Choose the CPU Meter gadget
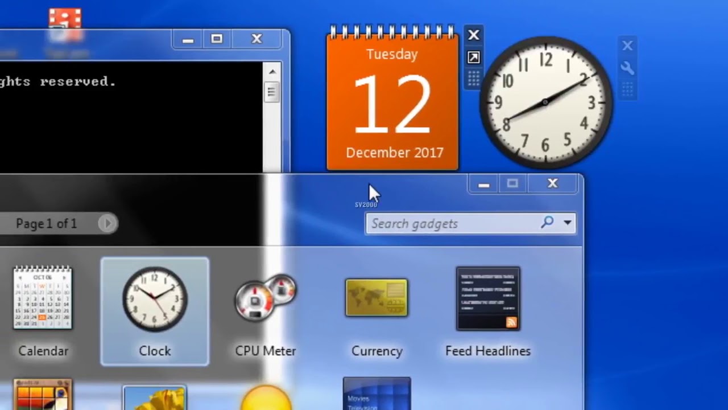728x410 pixels. (x=266, y=297)
